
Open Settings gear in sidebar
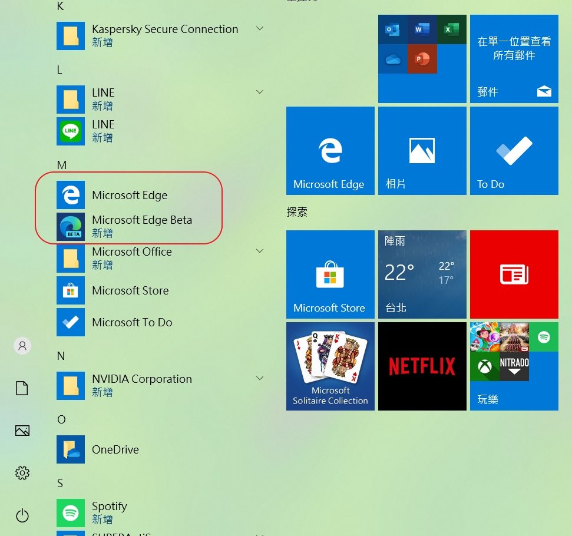pyautogui.click(x=22, y=473)
